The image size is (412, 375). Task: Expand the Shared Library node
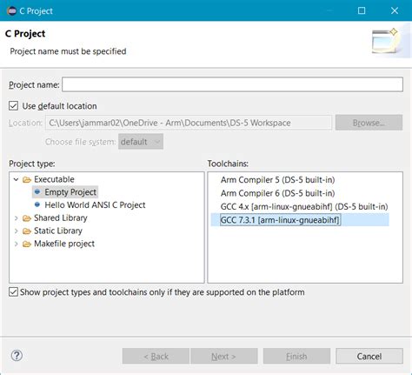[x=17, y=218]
